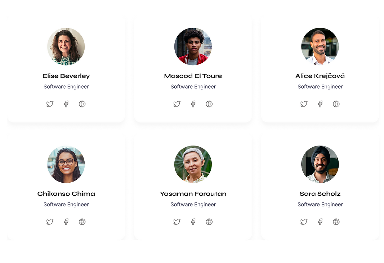The height and width of the screenshot is (263, 384).
Task: Visit Alice Krejčová's website globe icon
Action: 336,104
